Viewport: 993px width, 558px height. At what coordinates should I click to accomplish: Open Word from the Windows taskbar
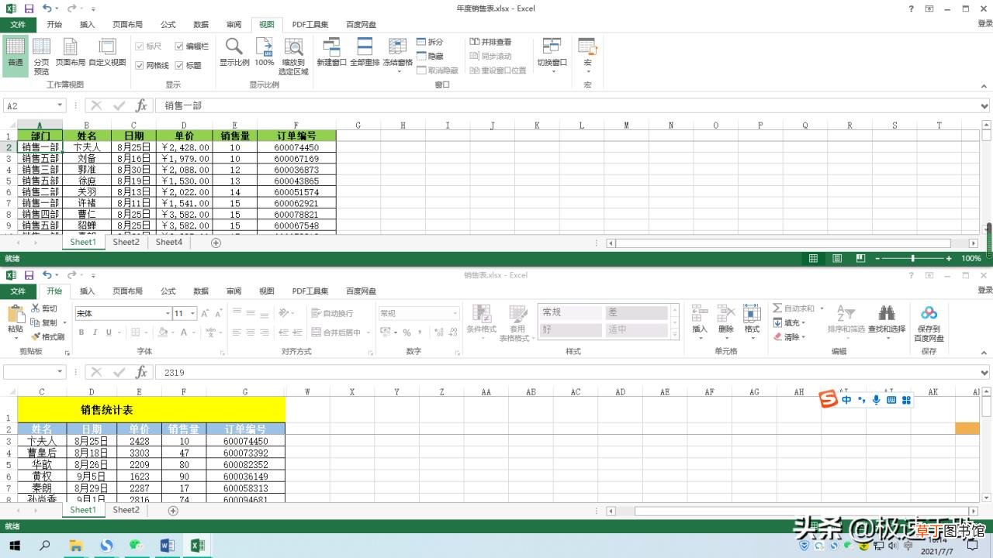click(x=167, y=546)
